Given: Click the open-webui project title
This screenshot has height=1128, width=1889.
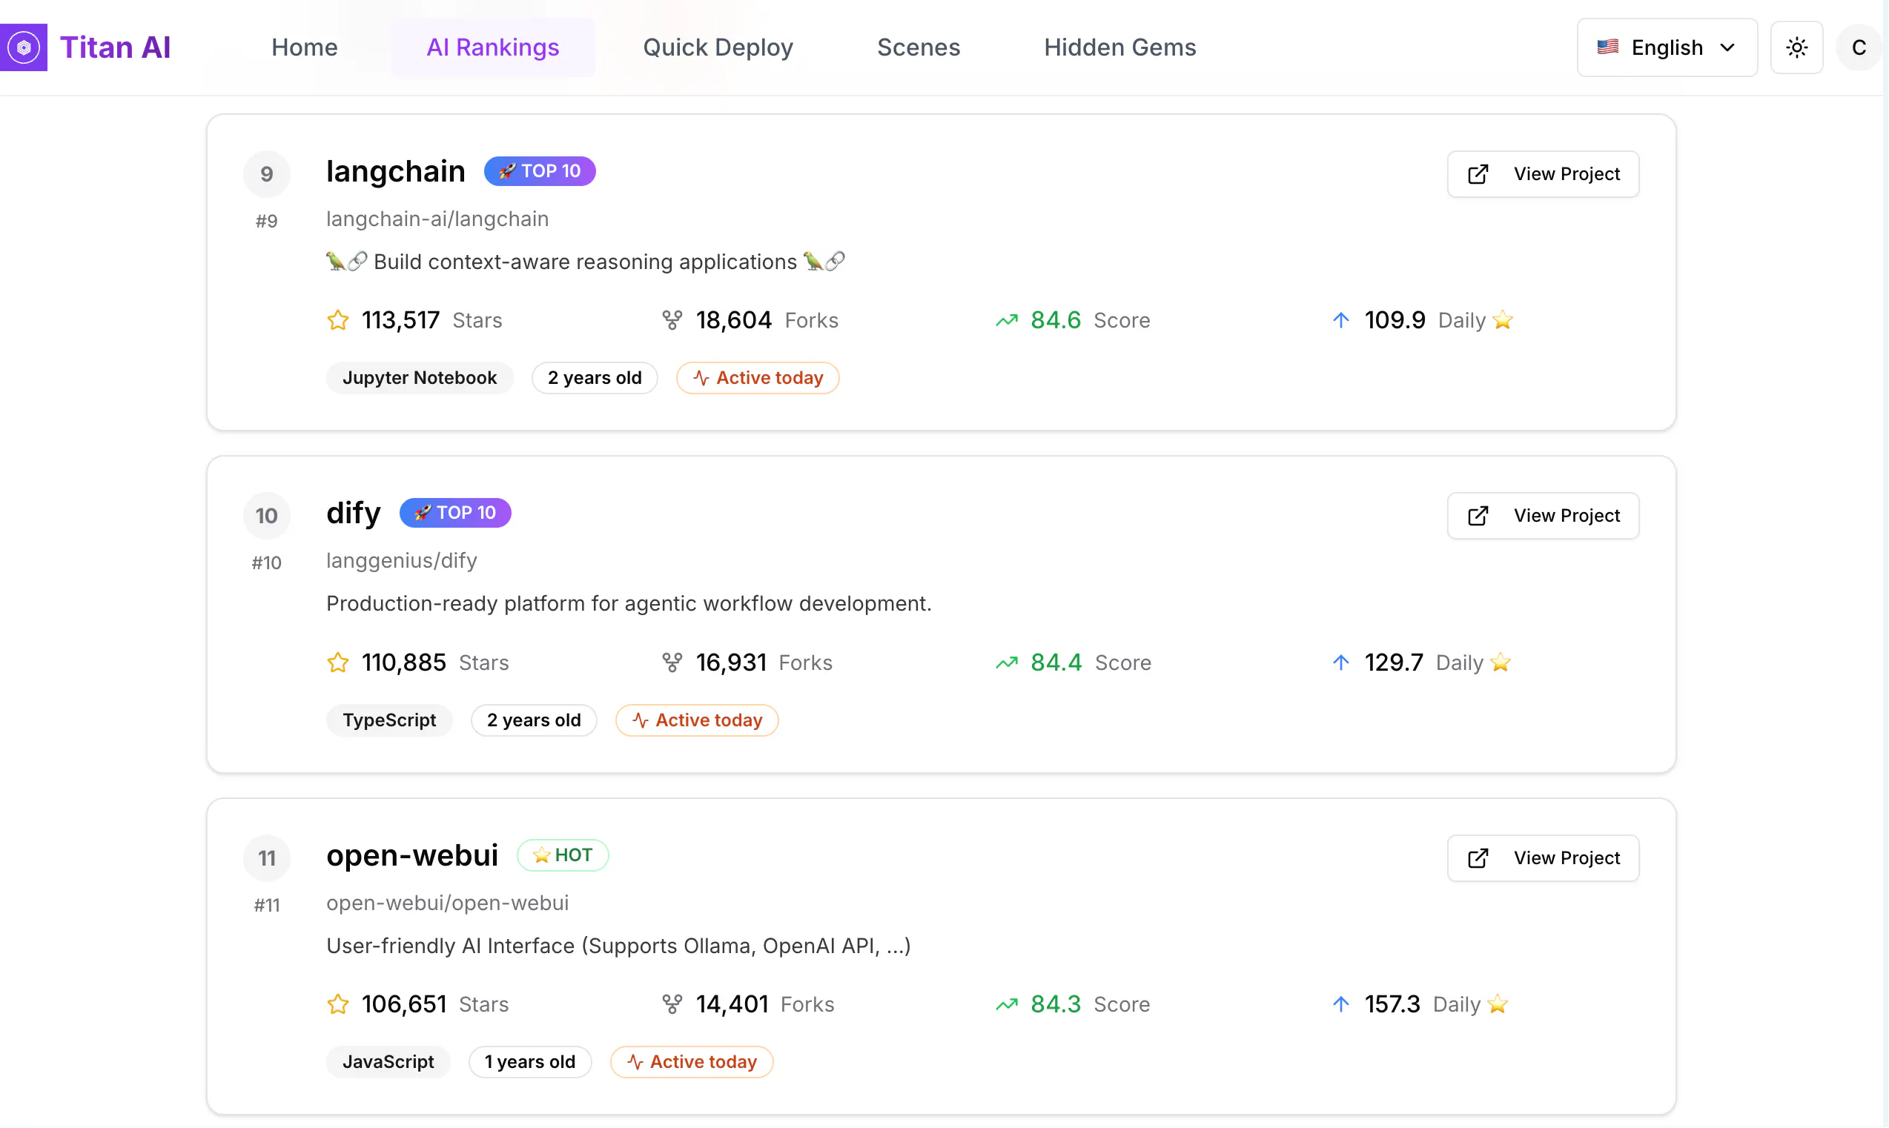Looking at the screenshot, I should 413,855.
